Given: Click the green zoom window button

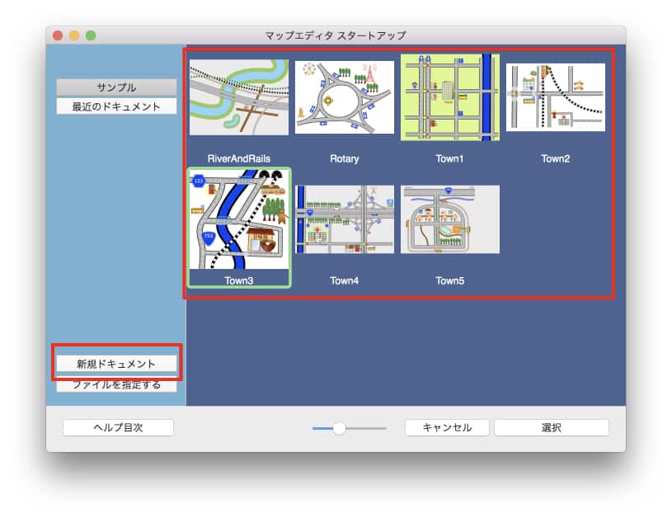Looking at the screenshot, I should (91, 35).
